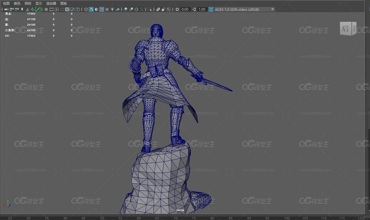Click the persp camera label
Screen dimensions: 370x220
pyautogui.click(x=180, y=210)
